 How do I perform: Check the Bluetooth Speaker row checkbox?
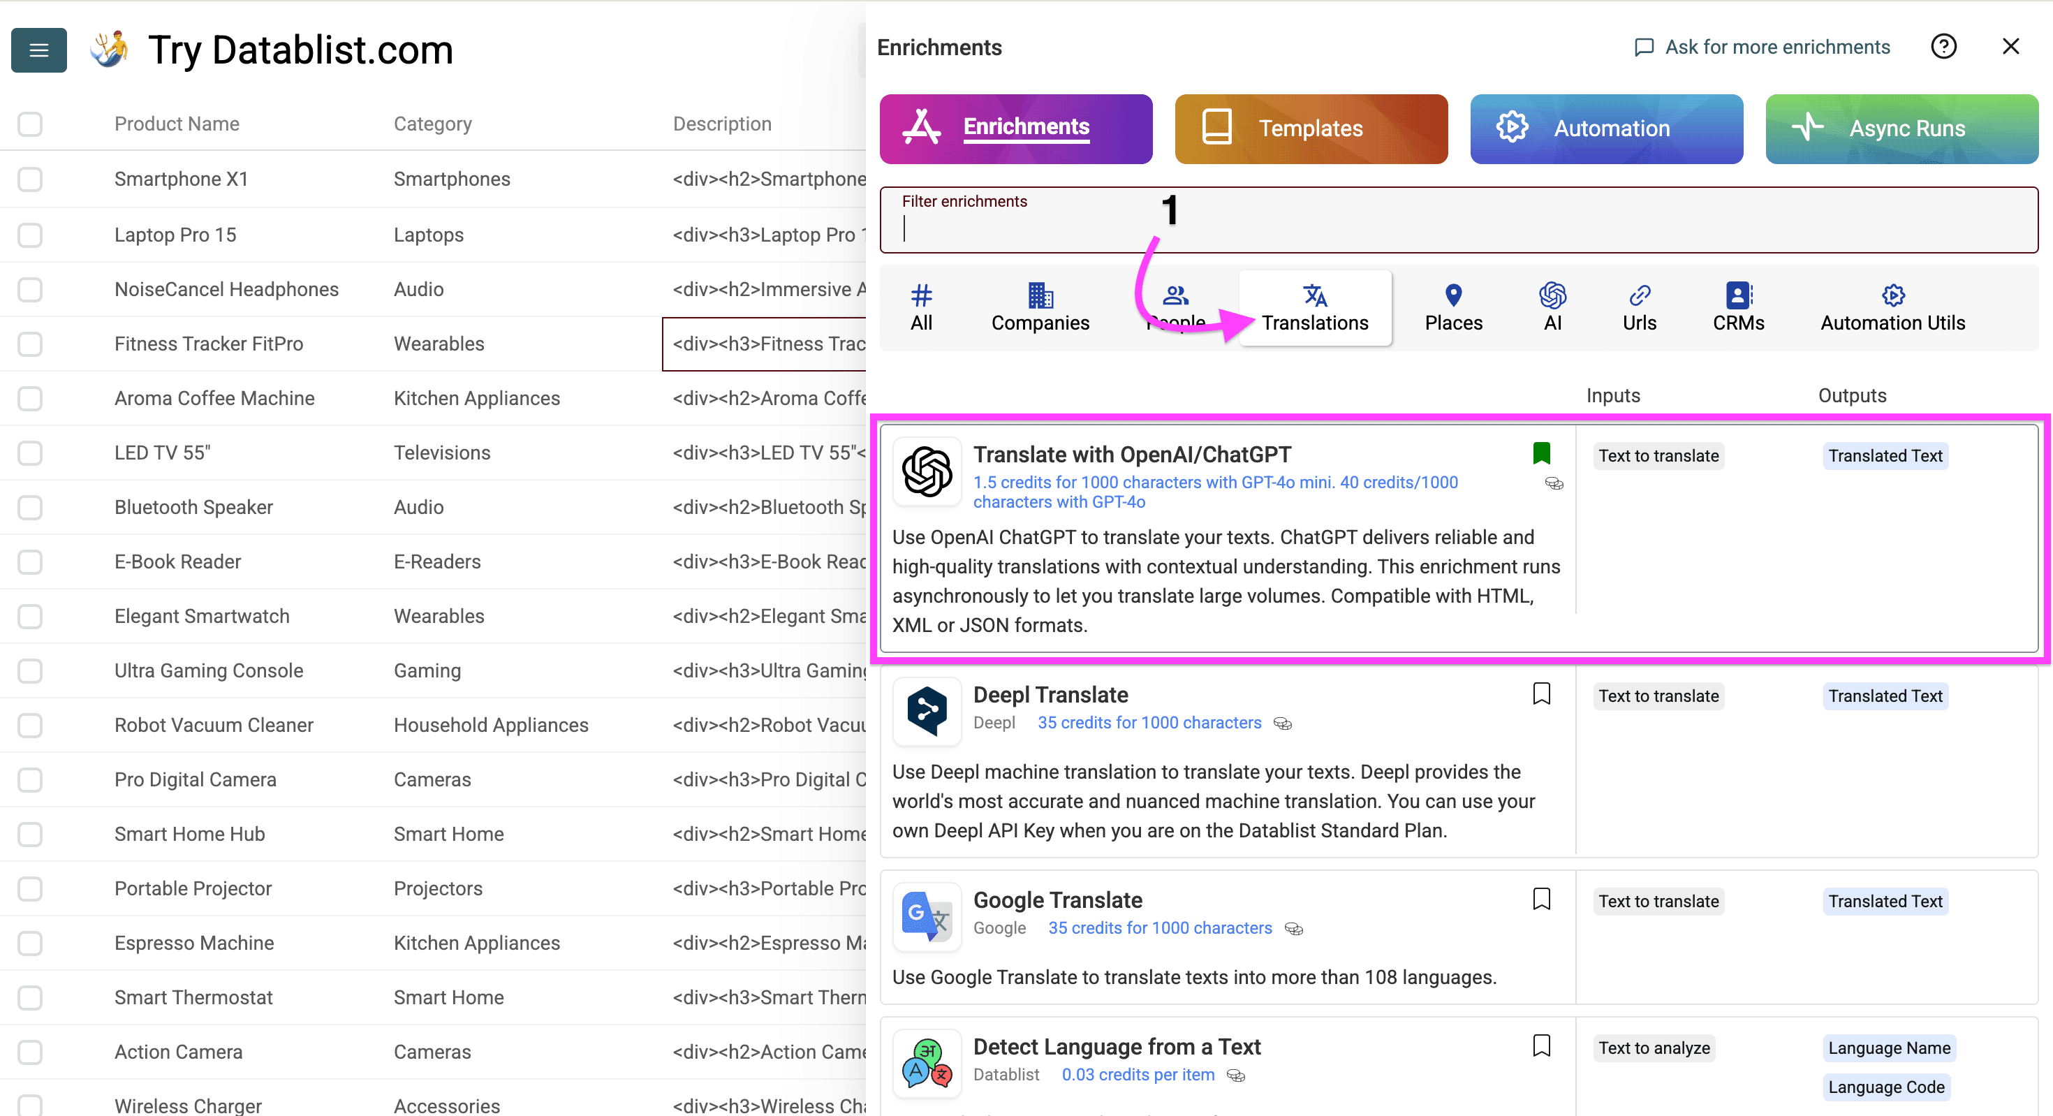point(30,508)
